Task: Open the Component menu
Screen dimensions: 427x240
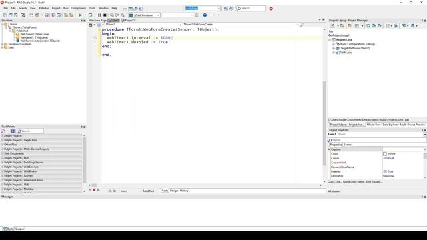Action: pos(79,9)
